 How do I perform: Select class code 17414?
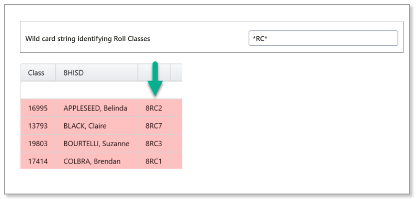(37, 161)
